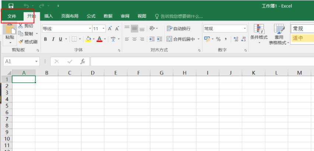The image size is (314, 151).
Task: Click the Save icon in quick access toolbar
Action: (x=11, y=6)
